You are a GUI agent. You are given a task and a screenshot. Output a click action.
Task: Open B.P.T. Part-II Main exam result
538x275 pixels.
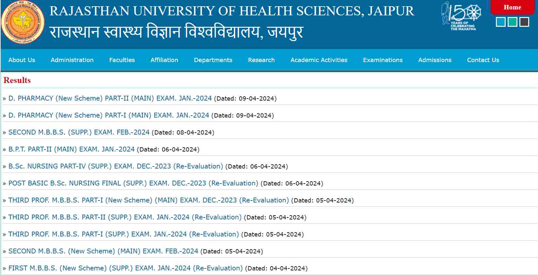pyautogui.click(x=71, y=149)
